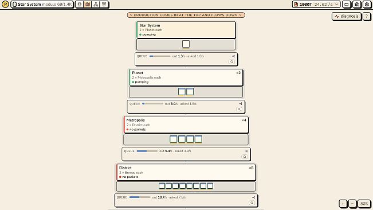Image resolution: width=373 pixels, height=210 pixels.
Task: Click the last slot under District
Action: 210,186
